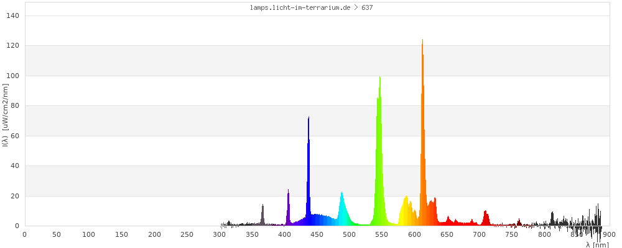
Task: Select the 100 tick label on y-axis
Action: (13, 76)
